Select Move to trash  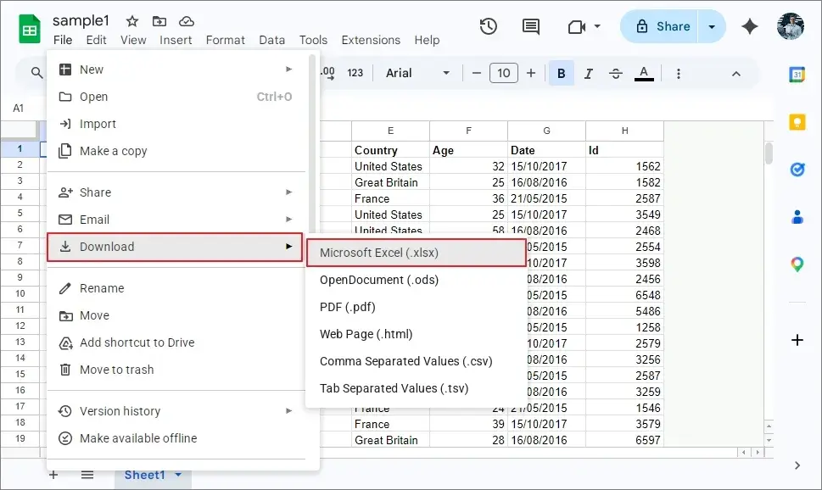click(175, 370)
